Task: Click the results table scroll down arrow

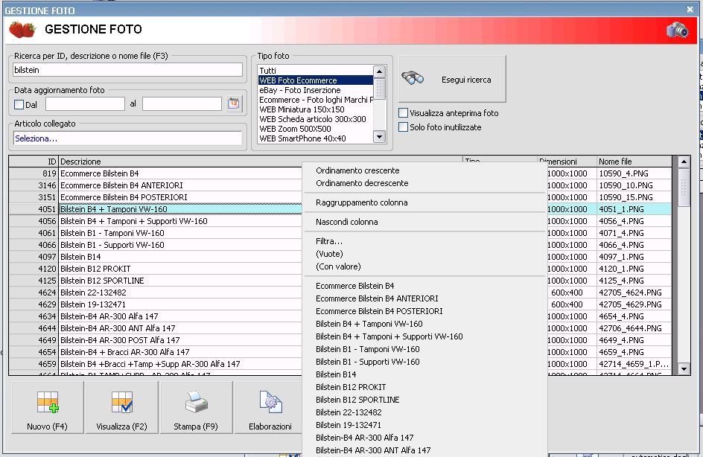Action: pyautogui.click(x=684, y=369)
